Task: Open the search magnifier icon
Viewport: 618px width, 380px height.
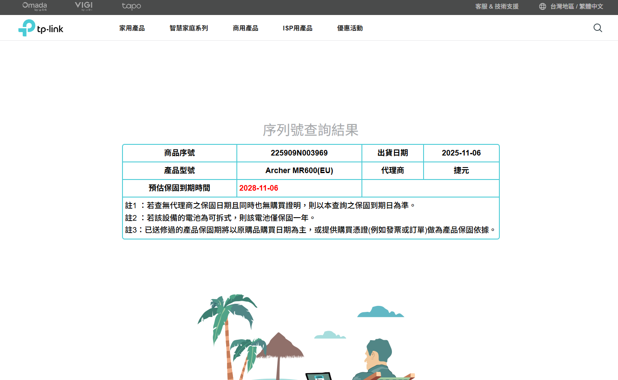Action: [x=598, y=28]
